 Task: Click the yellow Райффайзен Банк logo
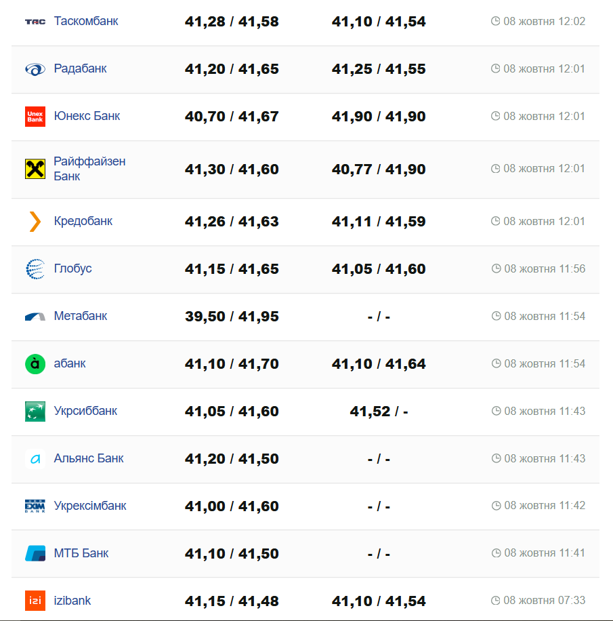pyautogui.click(x=35, y=169)
